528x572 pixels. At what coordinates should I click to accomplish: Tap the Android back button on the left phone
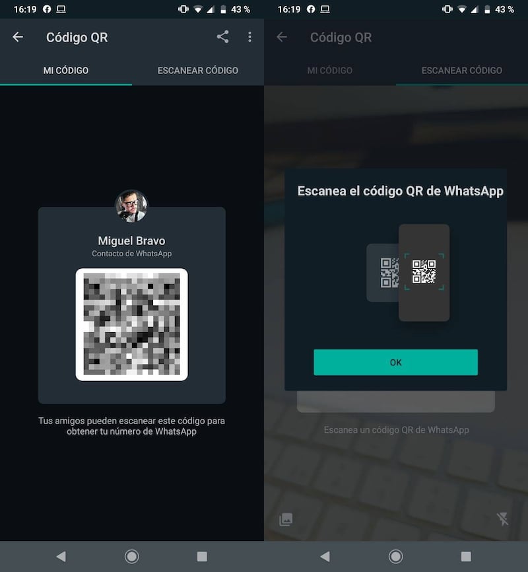coord(61,556)
